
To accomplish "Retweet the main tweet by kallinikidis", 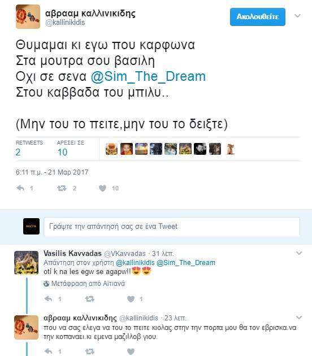I will click(x=62, y=188).
